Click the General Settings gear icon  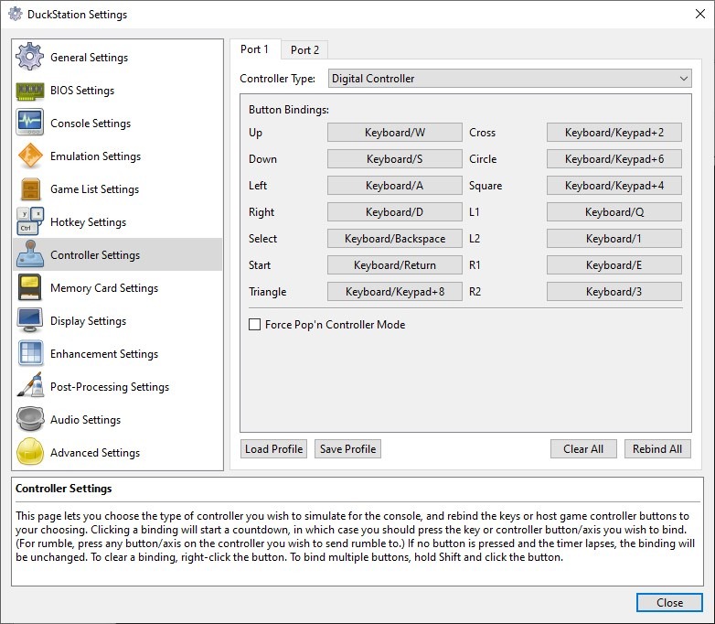coord(29,57)
